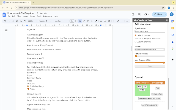Decrease font size with minus button
Viewport: 176px width, 110px height.
point(68,21)
